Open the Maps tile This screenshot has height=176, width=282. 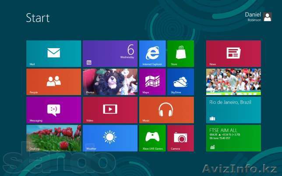coord(152,81)
